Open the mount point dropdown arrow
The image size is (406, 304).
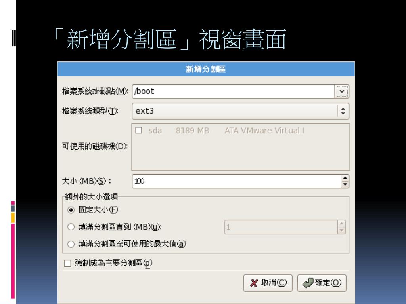coord(342,91)
